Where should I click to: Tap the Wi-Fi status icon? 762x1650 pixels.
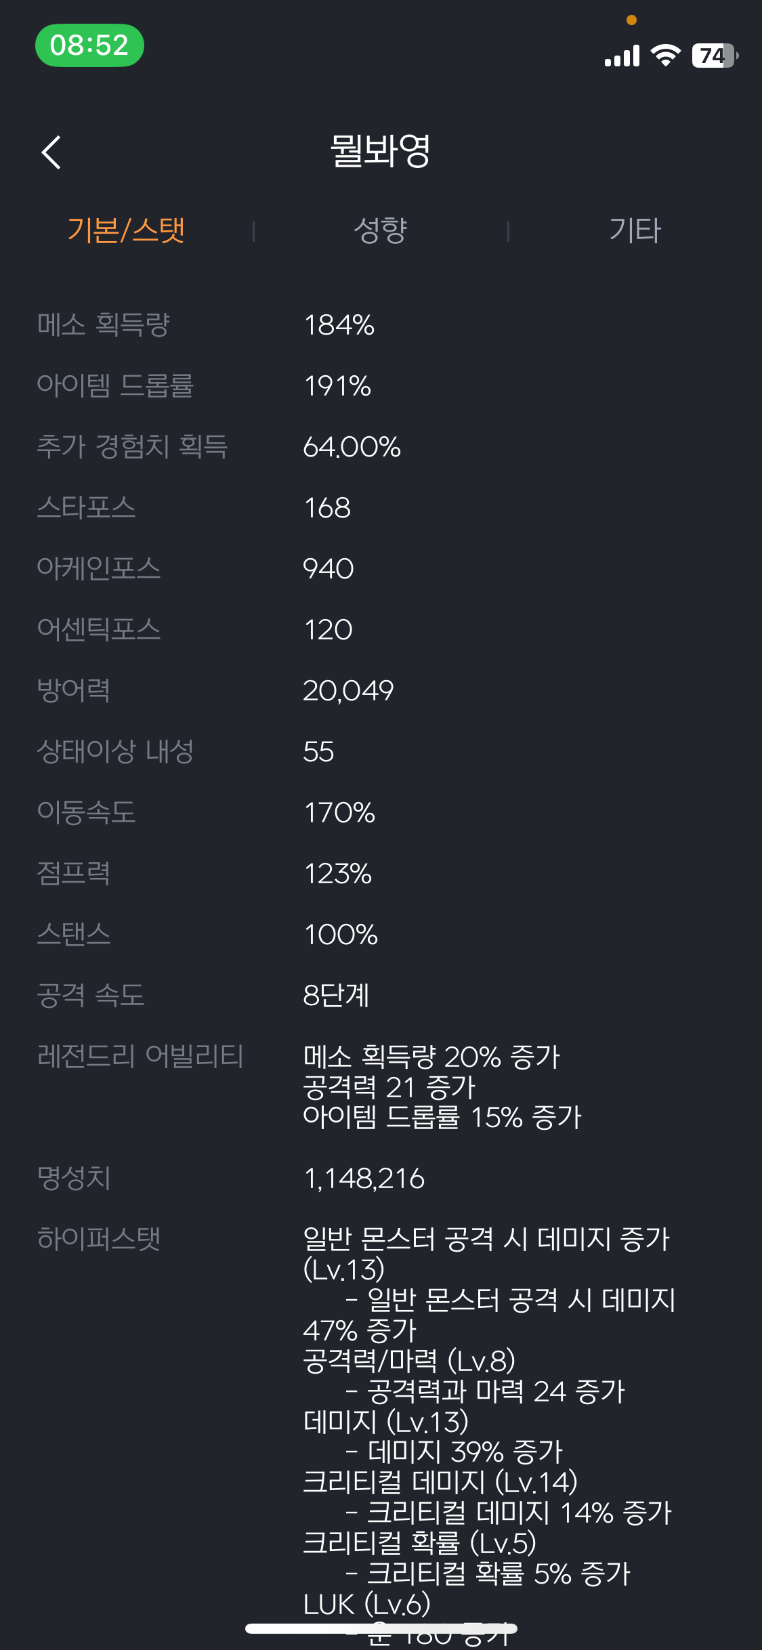tap(665, 56)
